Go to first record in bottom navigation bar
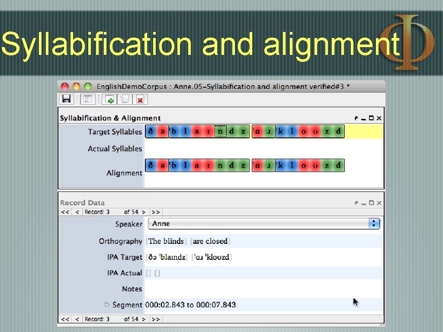This screenshot has height=332, width=443. [65, 319]
